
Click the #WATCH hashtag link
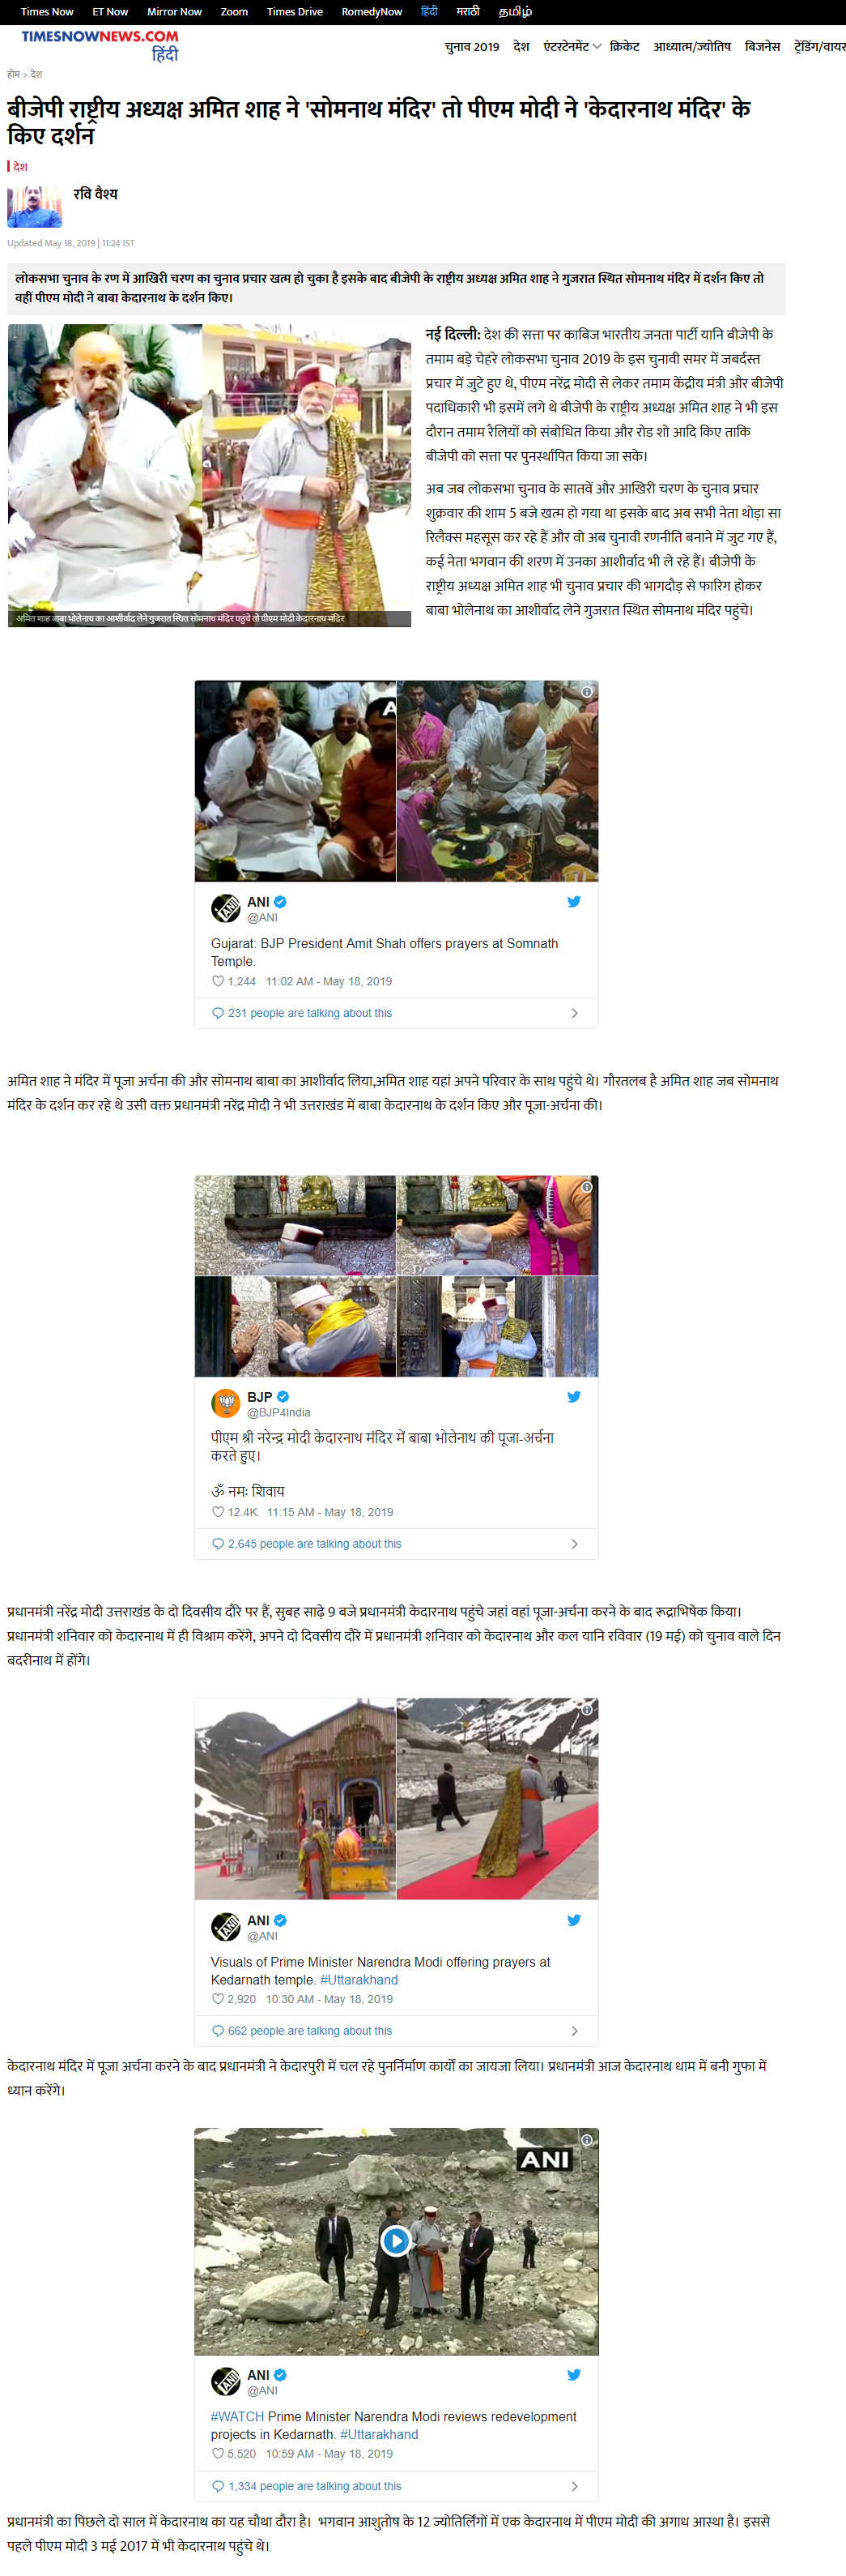click(x=238, y=2416)
